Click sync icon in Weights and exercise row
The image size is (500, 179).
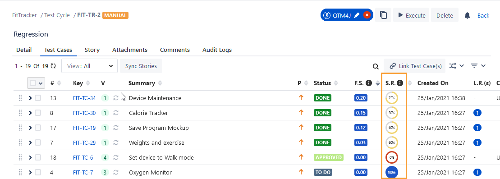point(116,142)
